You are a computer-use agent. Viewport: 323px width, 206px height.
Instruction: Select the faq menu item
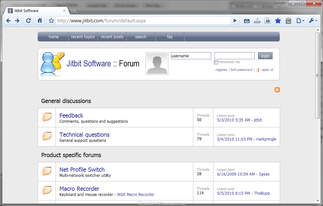(x=170, y=37)
